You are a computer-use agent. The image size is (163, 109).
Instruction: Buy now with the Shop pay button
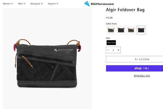pos(134,68)
